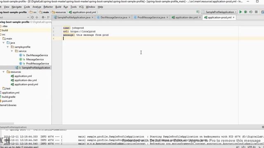The image size is (264, 148).
Task: Open application-dev.yml in project tree
Action: [x=26, y=80]
